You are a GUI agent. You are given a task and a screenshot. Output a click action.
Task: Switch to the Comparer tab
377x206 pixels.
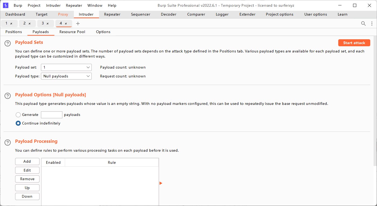pos(196,15)
